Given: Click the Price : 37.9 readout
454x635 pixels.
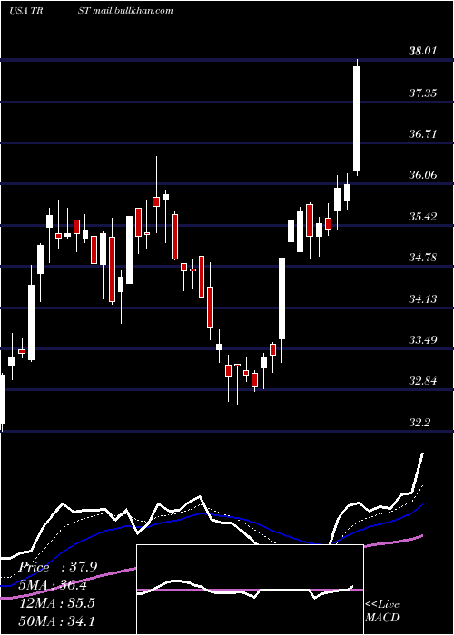Looking at the screenshot, I should (x=58, y=567).
